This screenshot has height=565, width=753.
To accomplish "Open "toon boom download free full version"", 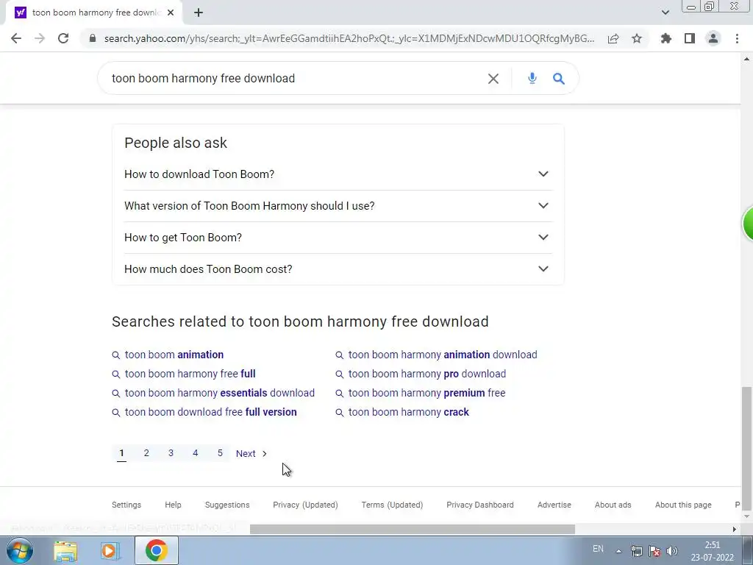I will [x=210, y=412].
